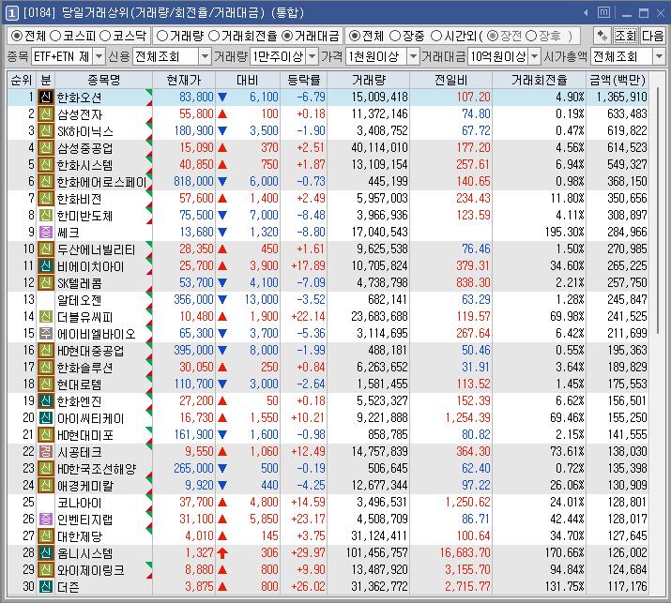The height and width of the screenshot is (603, 671).
Task: Click the 신 badge next to 대한제당
Action: pos(45,535)
